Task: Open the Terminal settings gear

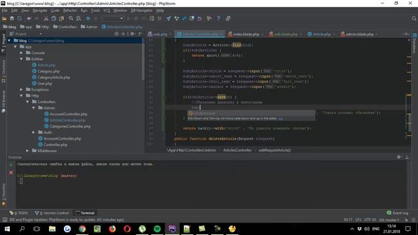Action: click(x=399, y=157)
